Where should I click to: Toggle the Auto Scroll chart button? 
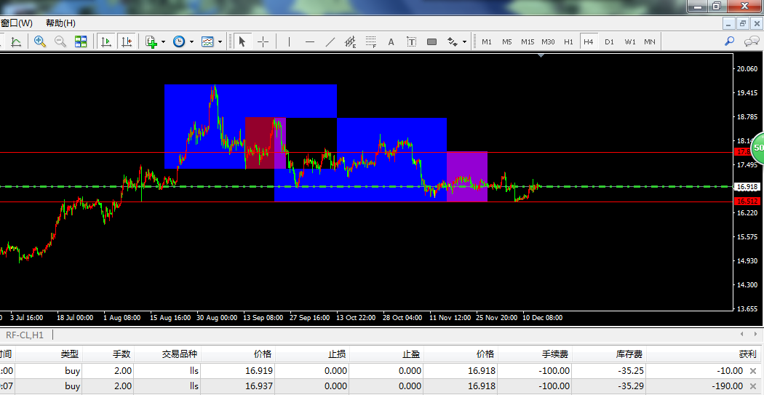pos(106,41)
